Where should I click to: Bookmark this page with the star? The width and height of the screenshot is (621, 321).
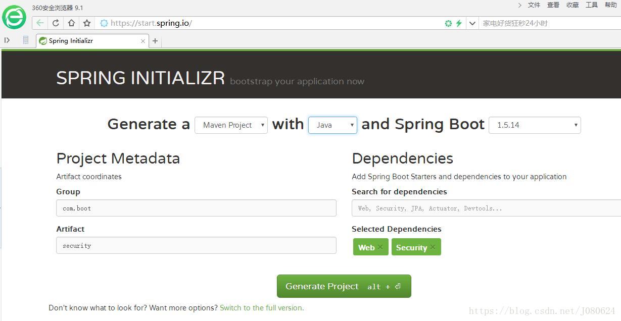[x=86, y=23]
